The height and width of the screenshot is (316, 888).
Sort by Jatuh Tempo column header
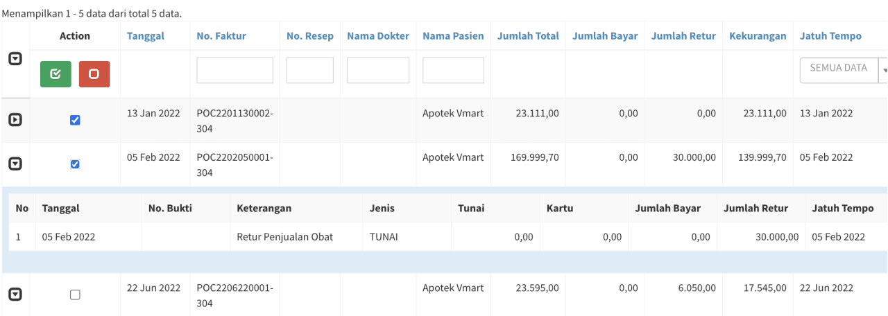830,36
